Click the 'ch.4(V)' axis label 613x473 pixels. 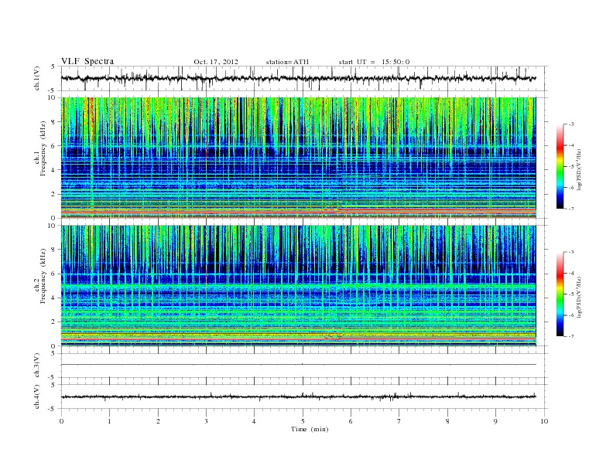(36, 396)
